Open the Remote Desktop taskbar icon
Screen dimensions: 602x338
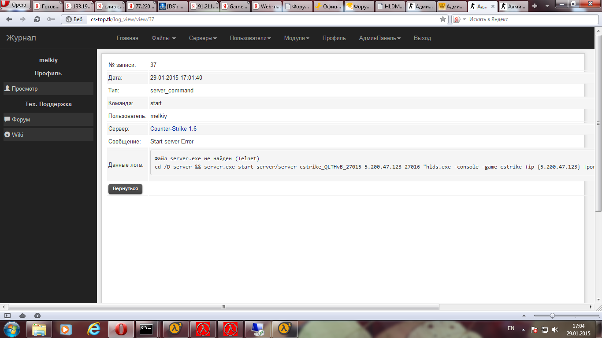pos(257,329)
